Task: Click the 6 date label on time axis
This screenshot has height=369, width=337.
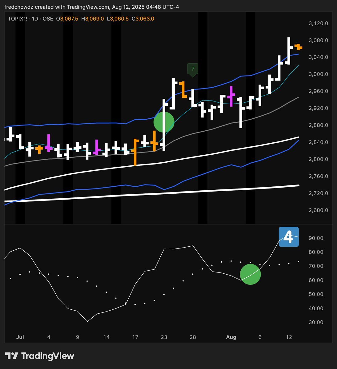Action: 260,337
